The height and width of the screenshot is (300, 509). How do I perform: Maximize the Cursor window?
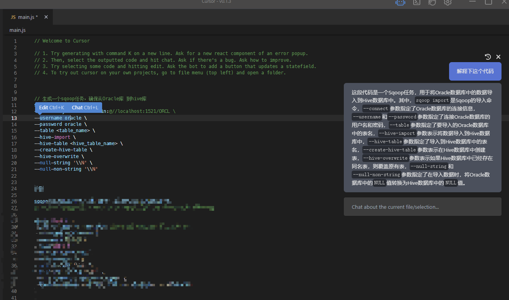[x=488, y=2]
